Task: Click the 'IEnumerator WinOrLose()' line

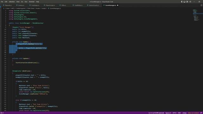Action: click(22, 71)
